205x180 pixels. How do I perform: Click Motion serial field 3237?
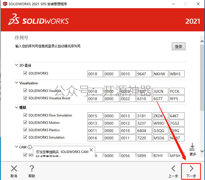[x=144, y=123]
